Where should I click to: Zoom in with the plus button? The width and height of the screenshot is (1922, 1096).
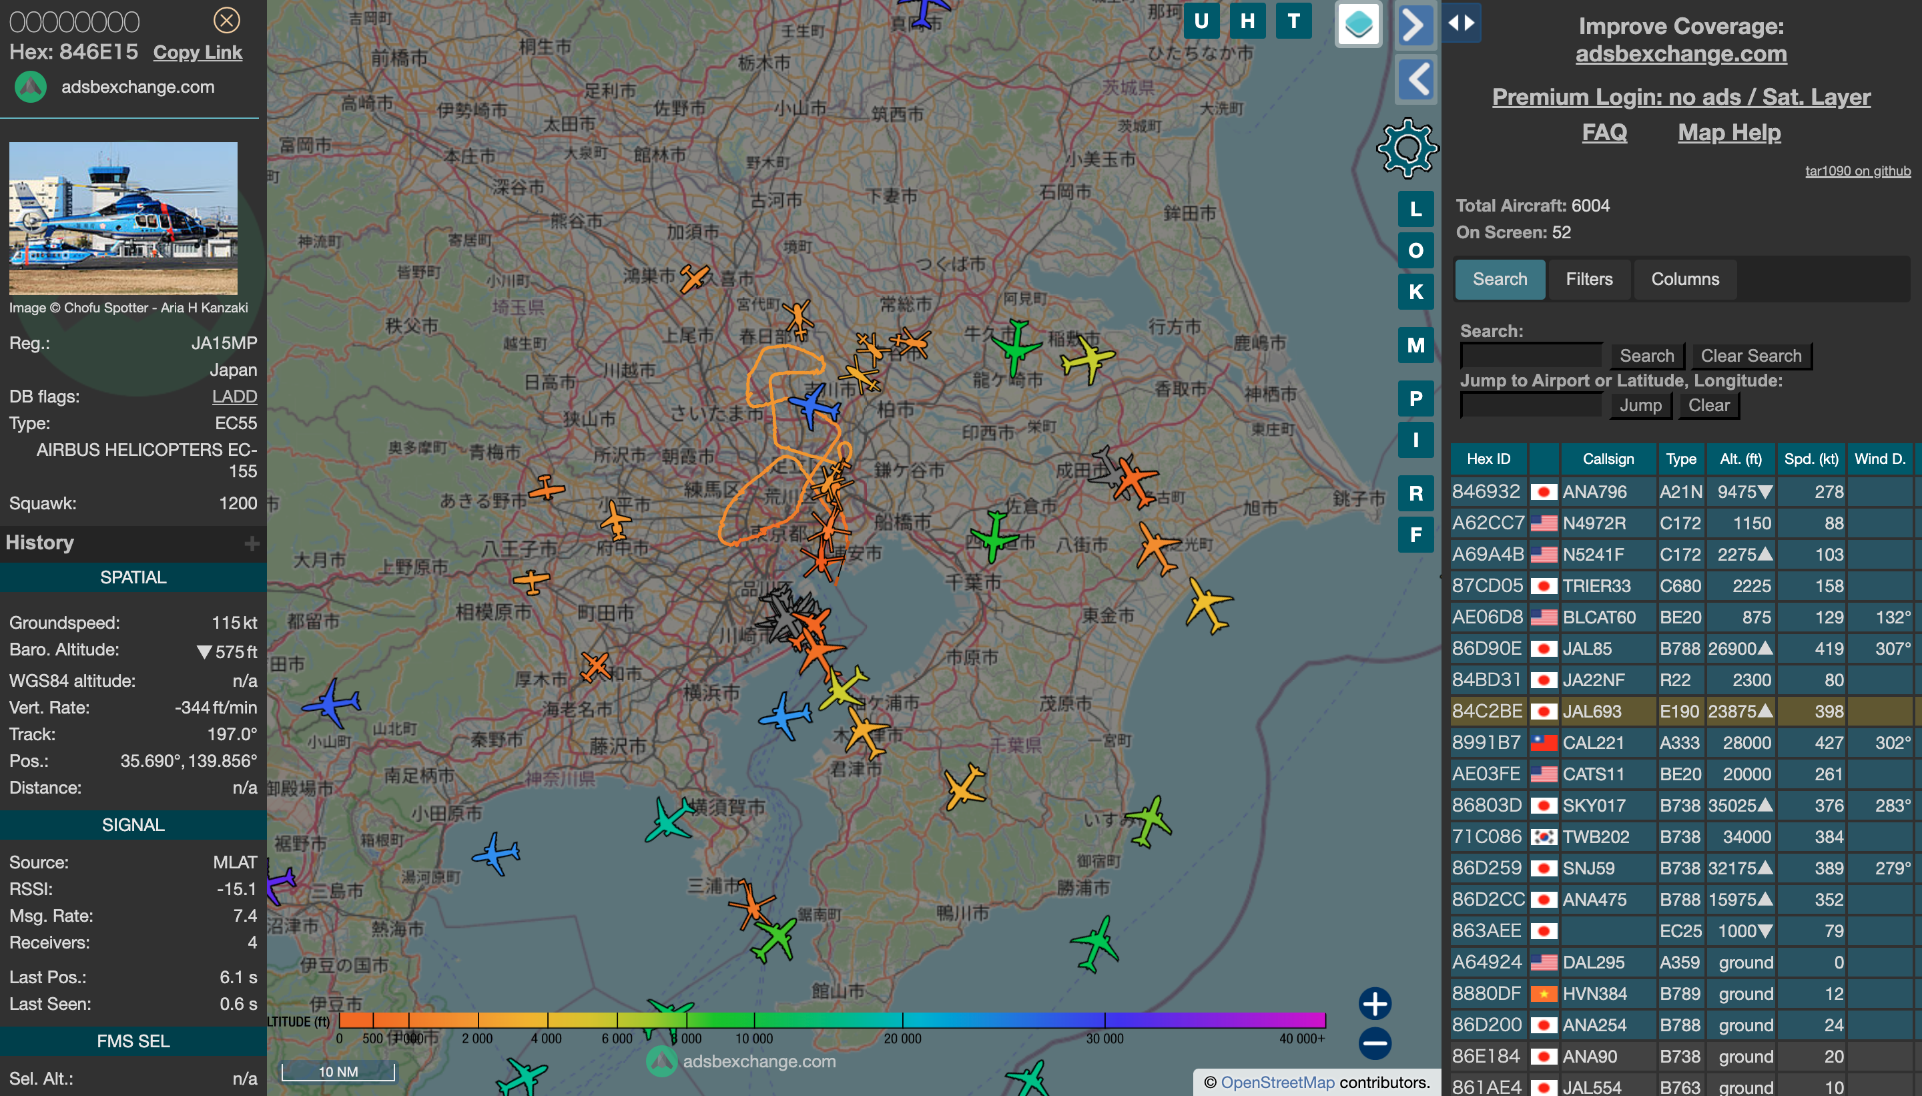[x=1375, y=1003]
